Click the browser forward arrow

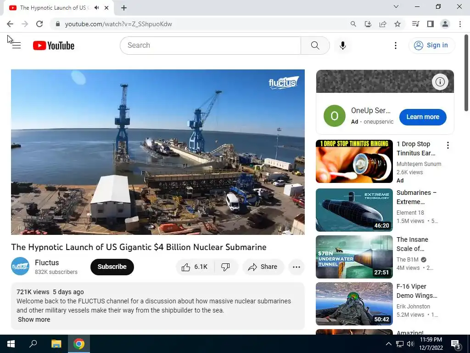(x=25, y=24)
